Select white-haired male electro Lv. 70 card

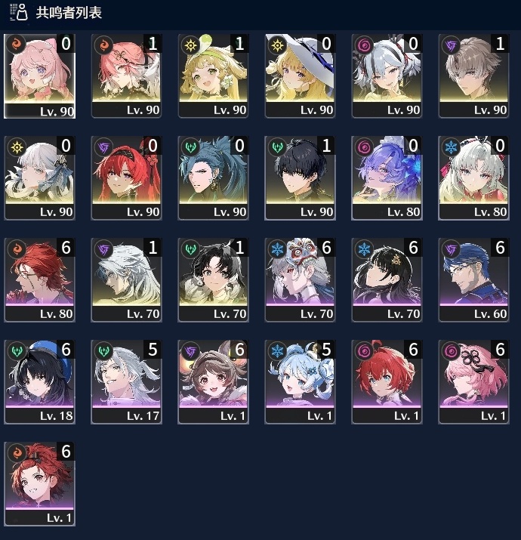[126, 279]
